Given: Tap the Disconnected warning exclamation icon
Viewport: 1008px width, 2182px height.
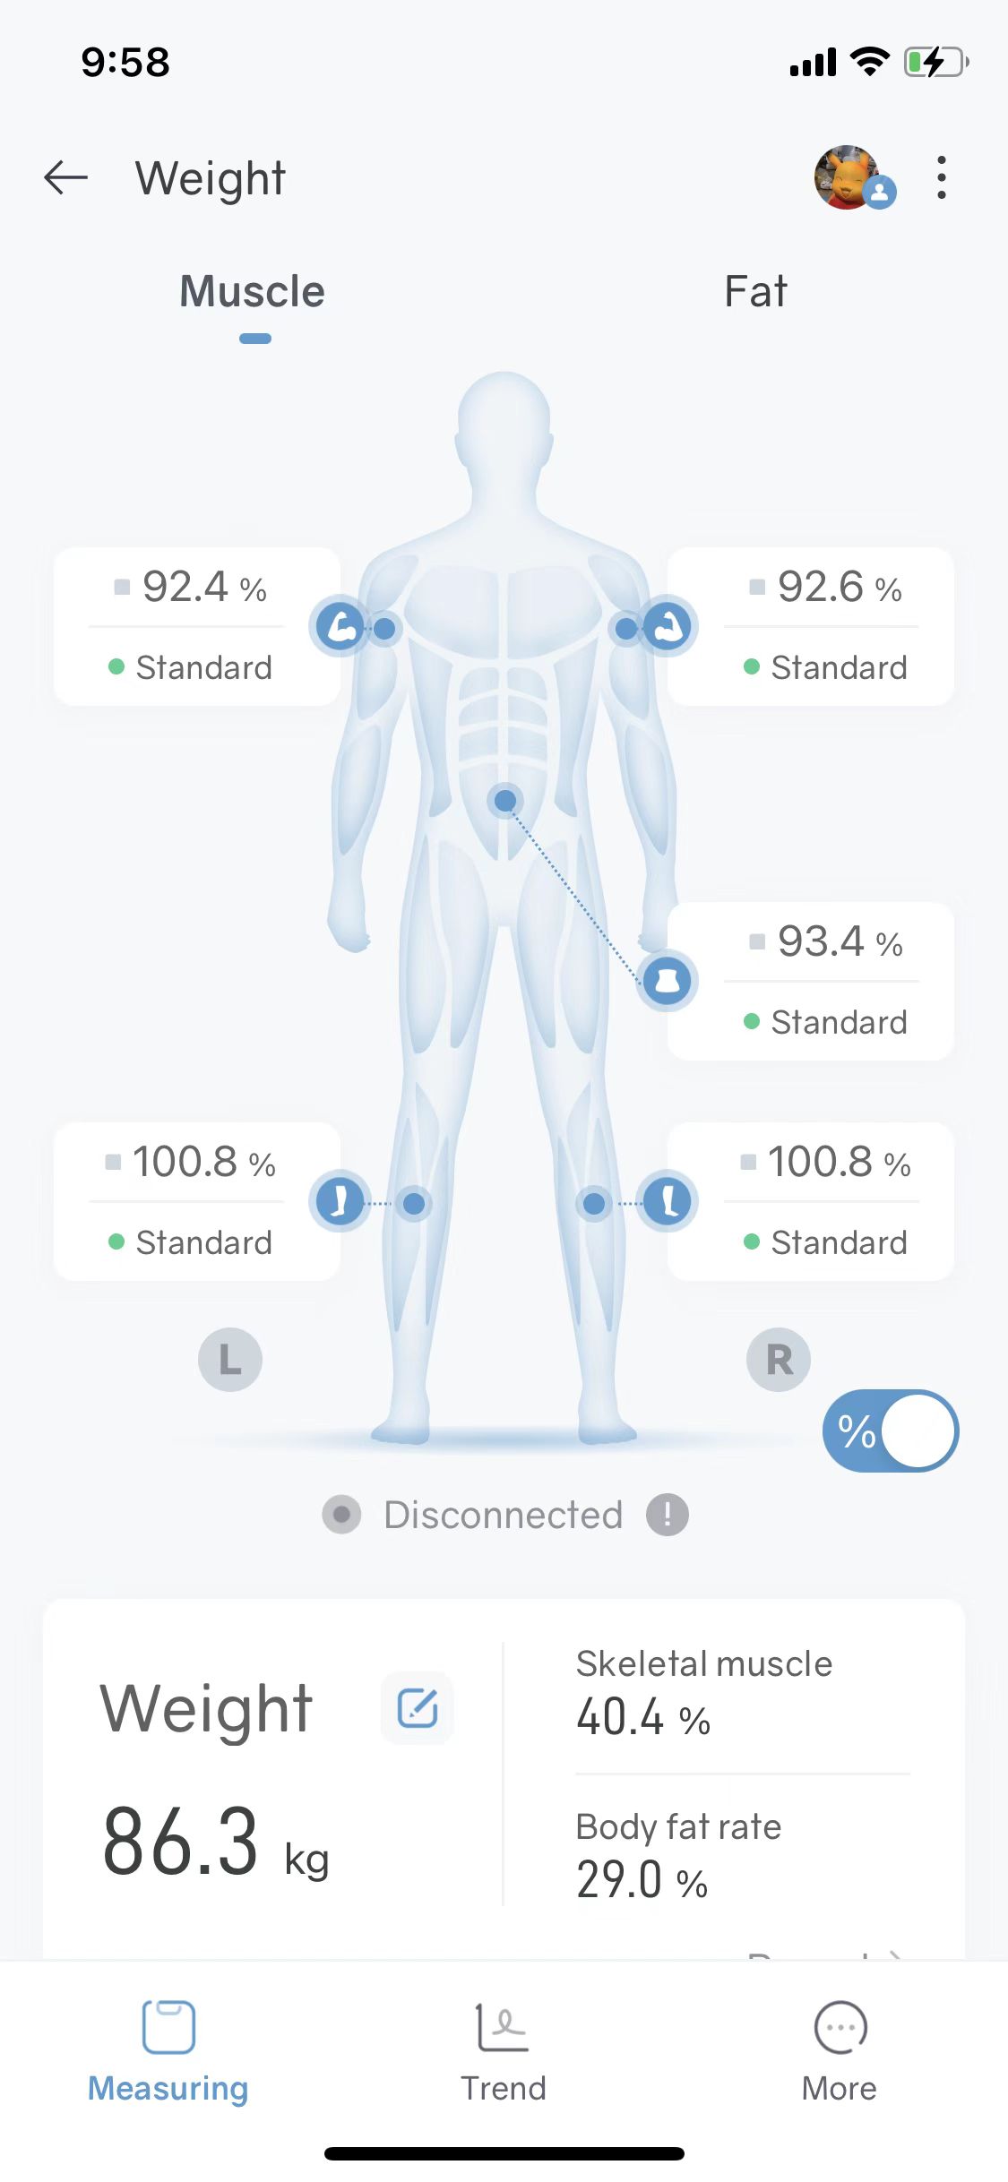Looking at the screenshot, I should tap(668, 1515).
